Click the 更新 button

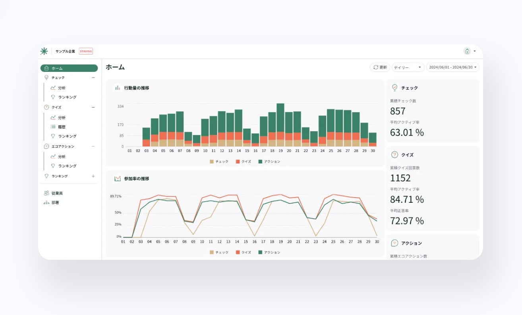pos(380,67)
